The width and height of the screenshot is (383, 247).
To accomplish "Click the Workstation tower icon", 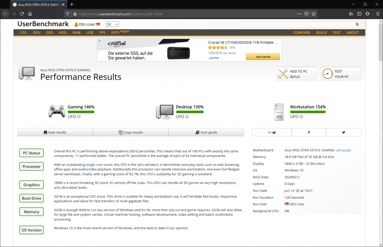I will pyautogui.click(x=279, y=112).
